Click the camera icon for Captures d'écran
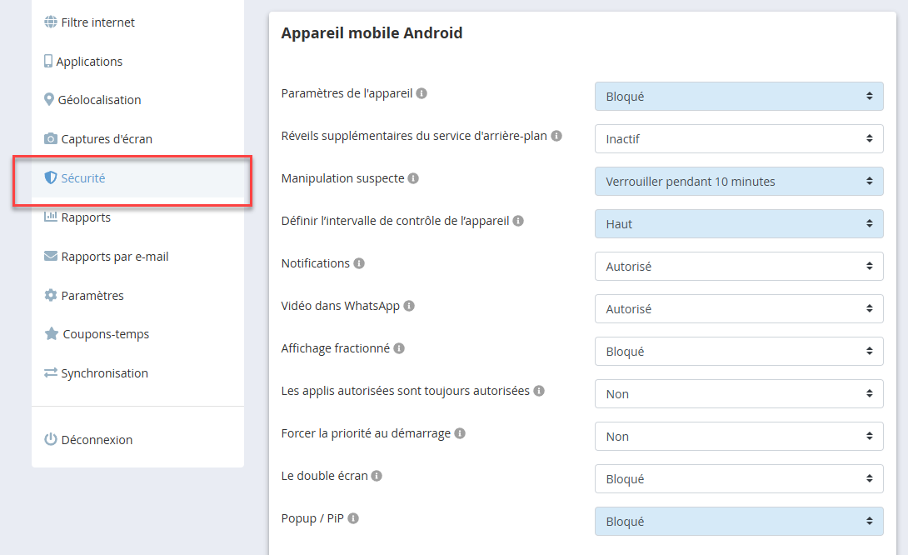Viewport: 908px width, 555px height. pyautogui.click(x=51, y=139)
